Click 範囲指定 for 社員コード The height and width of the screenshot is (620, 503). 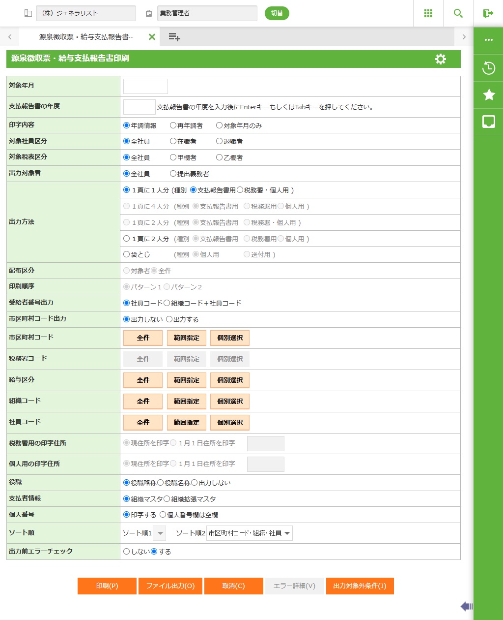pyautogui.click(x=186, y=422)
